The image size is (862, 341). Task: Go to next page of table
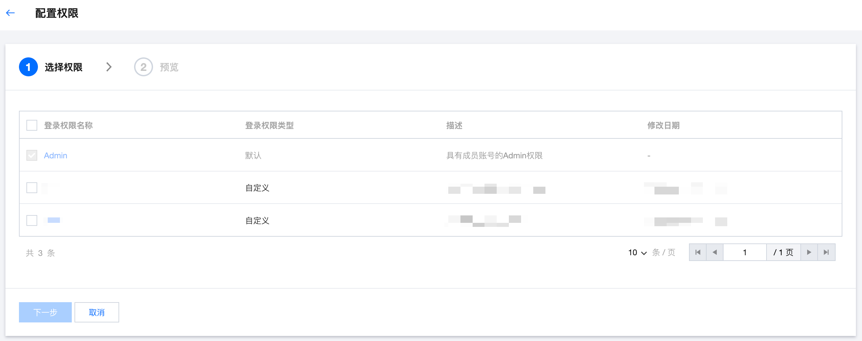809,252
